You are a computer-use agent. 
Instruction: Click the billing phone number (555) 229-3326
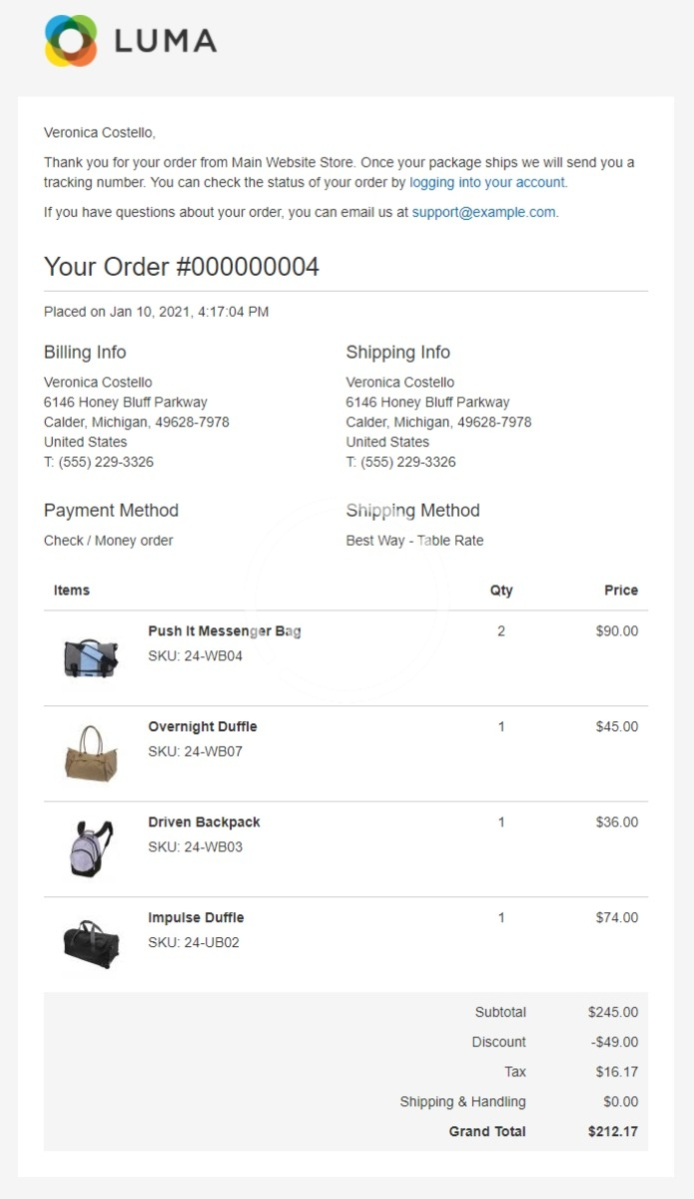click(x=106, y=463)
